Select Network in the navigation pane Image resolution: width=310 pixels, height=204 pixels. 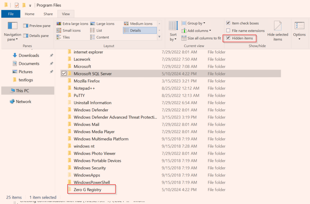[x=23, y=101]
